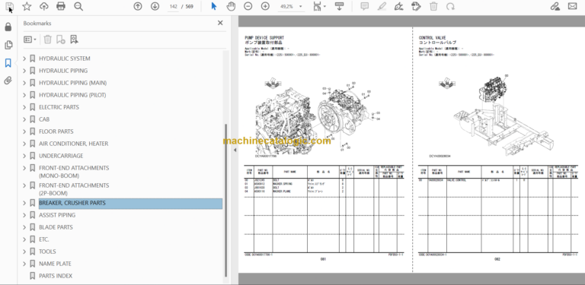Go to previous page arrow button
The image size is (585, 285).
point(138,6)
